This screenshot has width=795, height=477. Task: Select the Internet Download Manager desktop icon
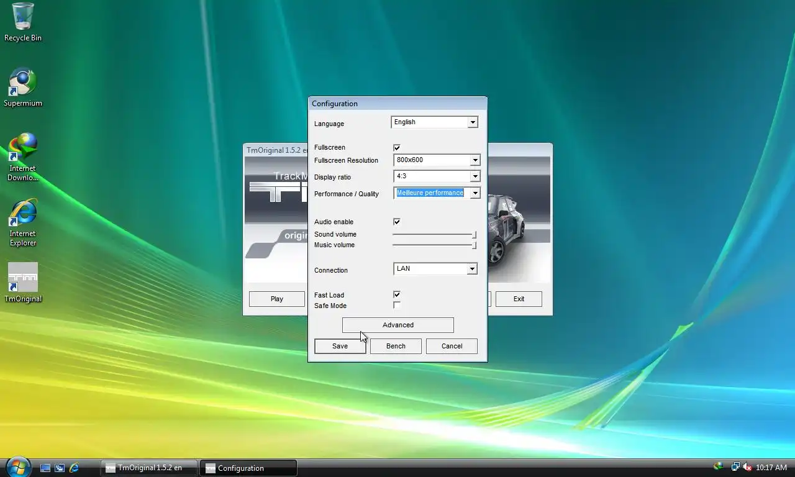[23, 157]
